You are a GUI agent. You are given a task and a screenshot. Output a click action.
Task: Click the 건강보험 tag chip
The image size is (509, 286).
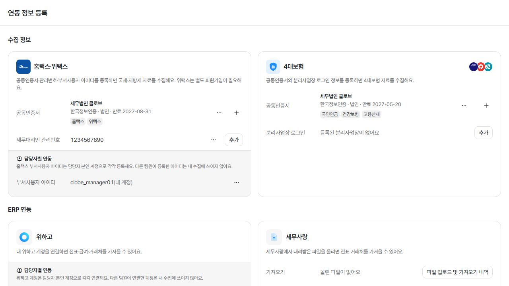(x=351, y=114)
